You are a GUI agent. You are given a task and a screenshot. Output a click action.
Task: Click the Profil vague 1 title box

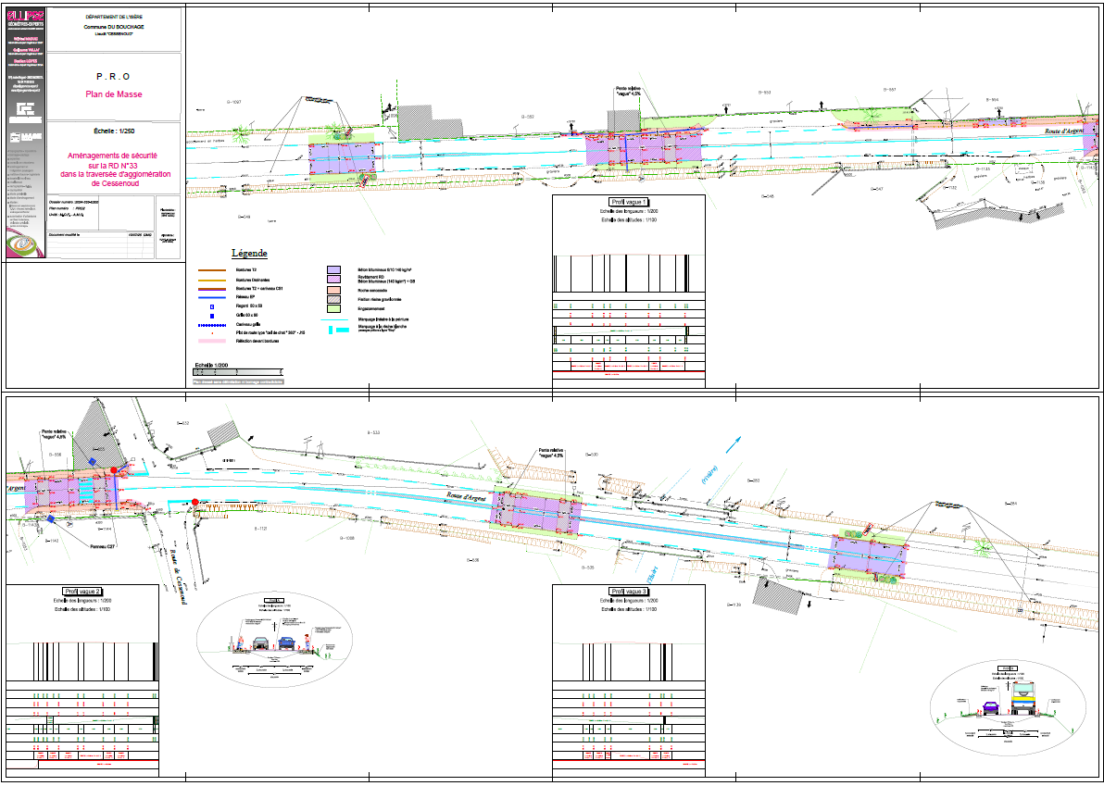629,202
